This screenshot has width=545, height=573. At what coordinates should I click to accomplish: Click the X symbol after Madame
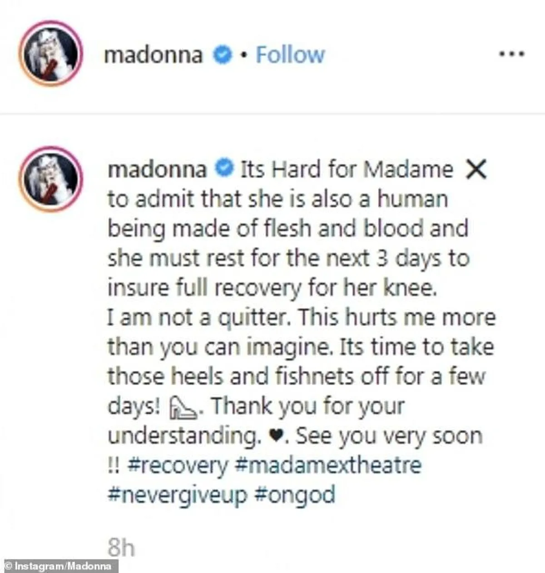pos(476,170)
